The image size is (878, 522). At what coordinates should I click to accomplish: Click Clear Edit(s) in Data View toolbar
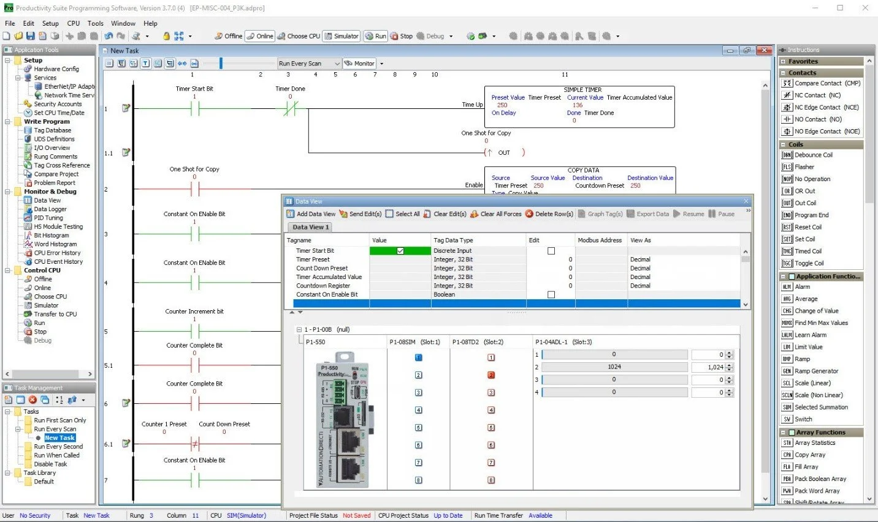(445, 214)
